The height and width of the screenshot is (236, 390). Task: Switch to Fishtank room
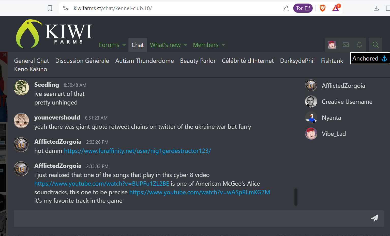tap(332, 61)
